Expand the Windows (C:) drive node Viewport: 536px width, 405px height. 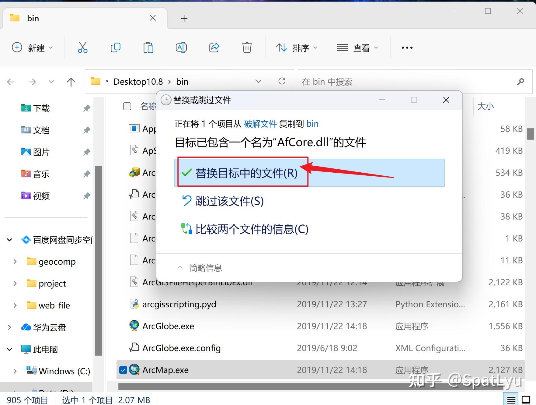pos(15,371)
